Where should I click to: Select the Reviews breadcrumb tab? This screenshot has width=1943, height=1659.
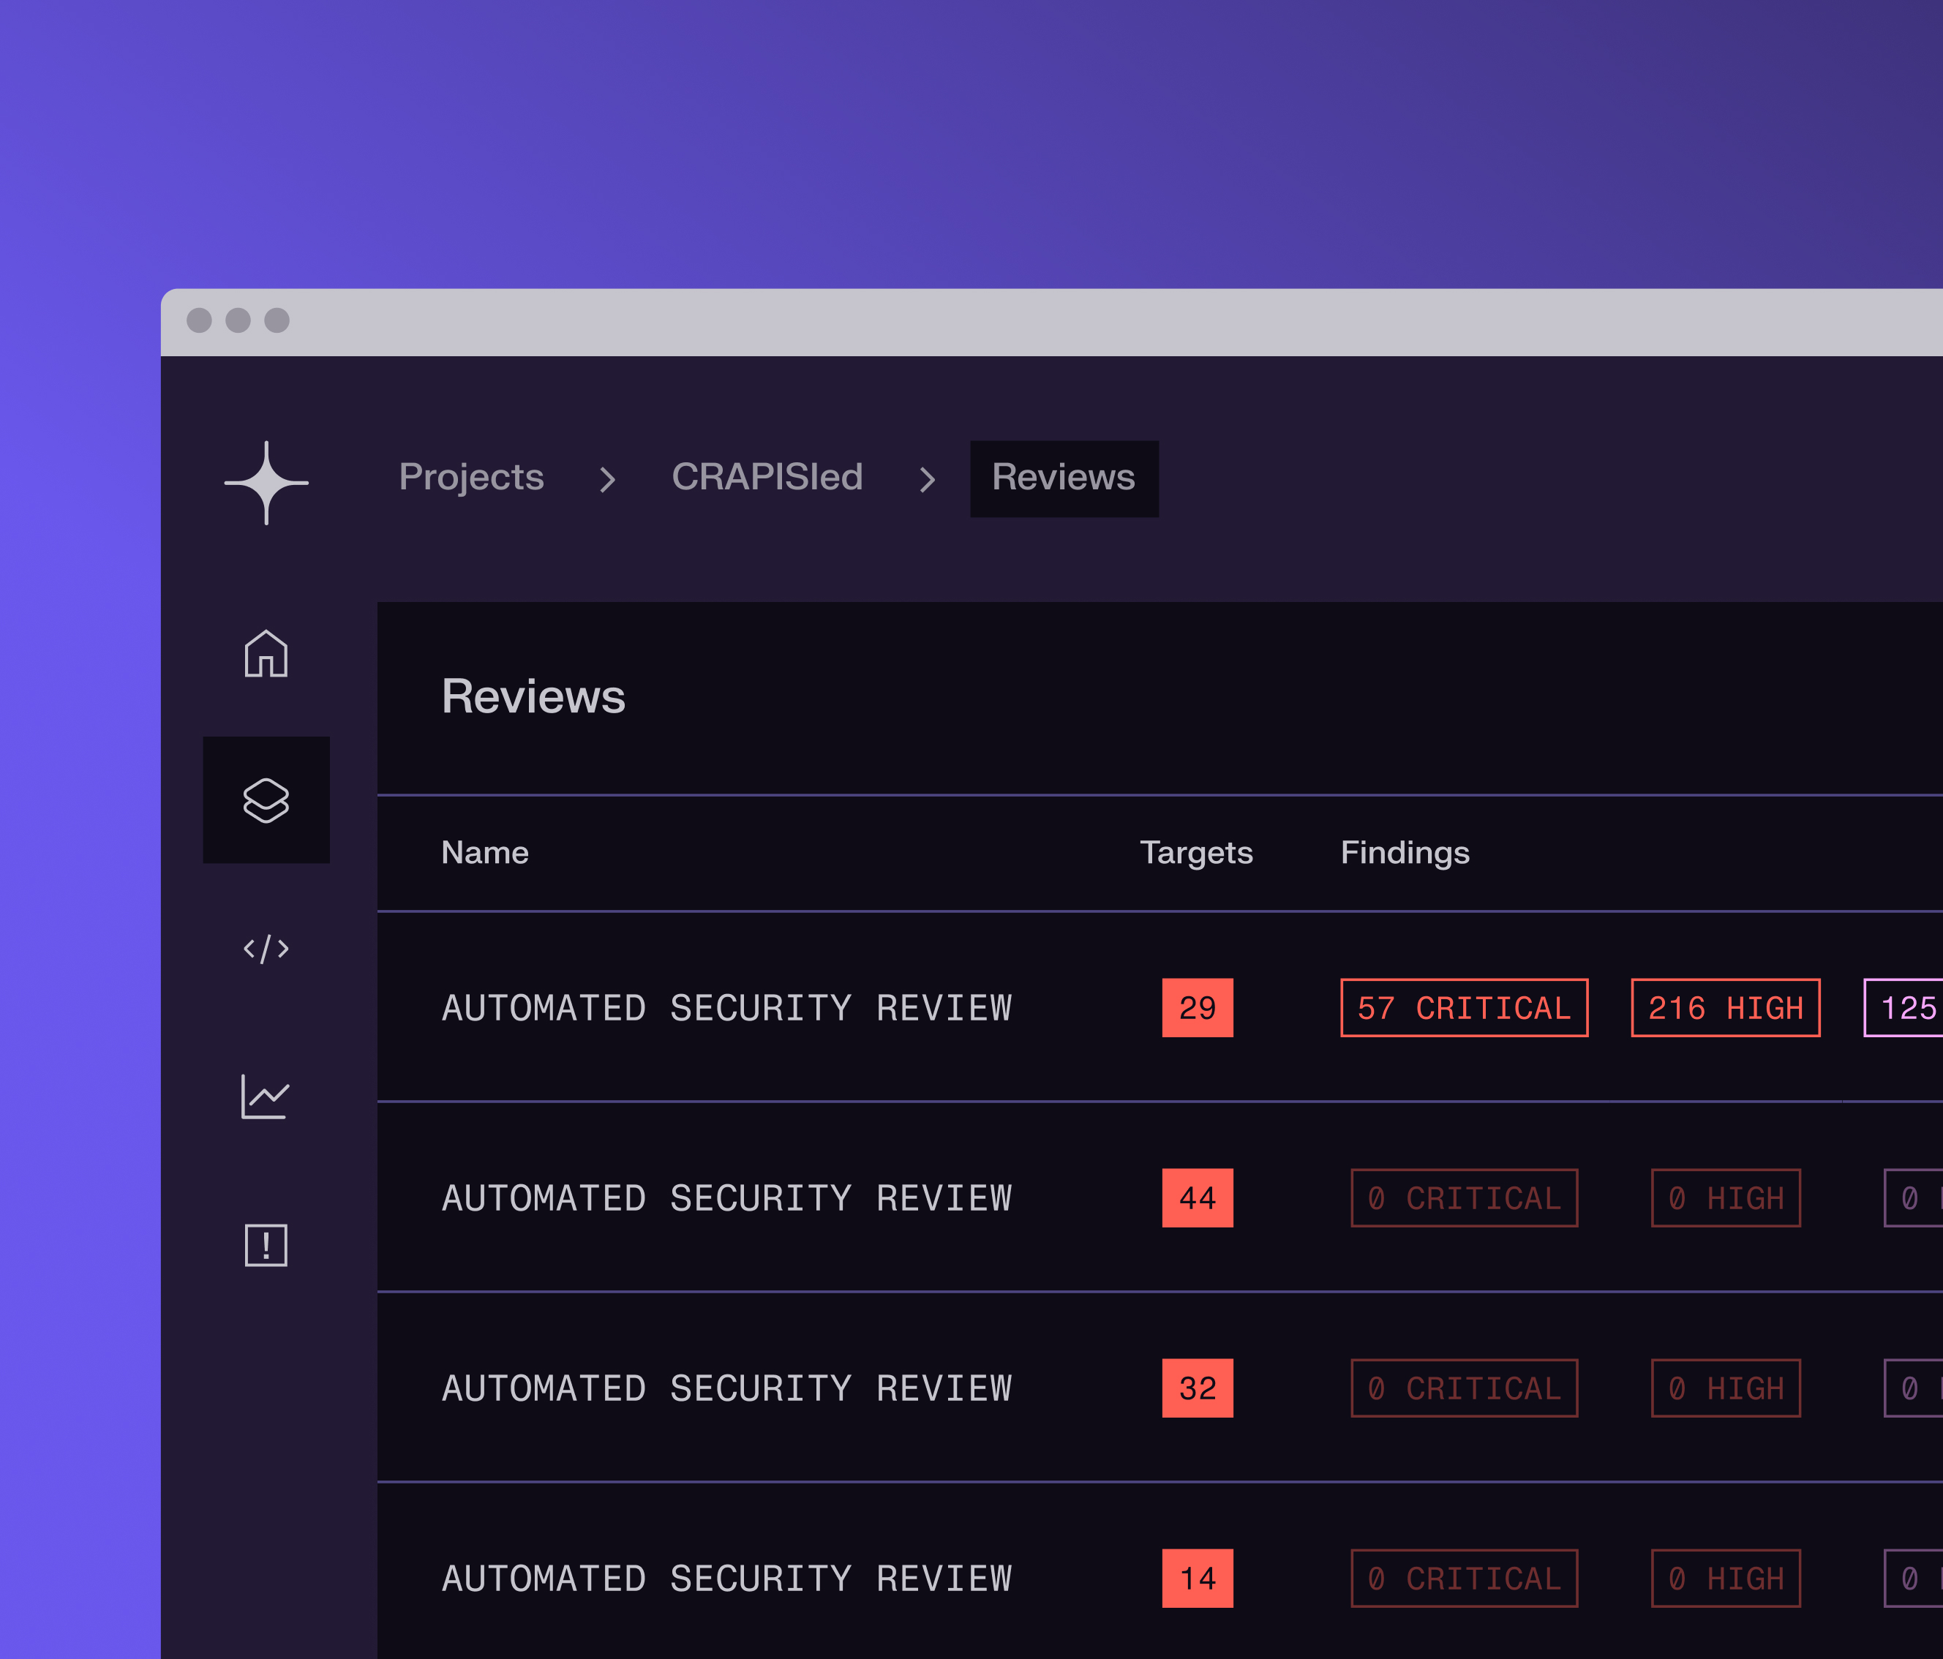point(1064,478)
